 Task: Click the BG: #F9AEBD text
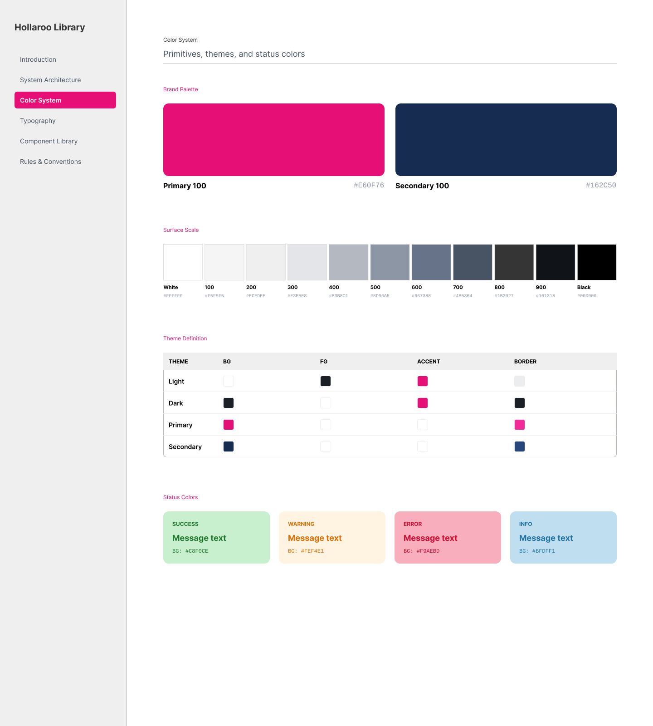421,551
